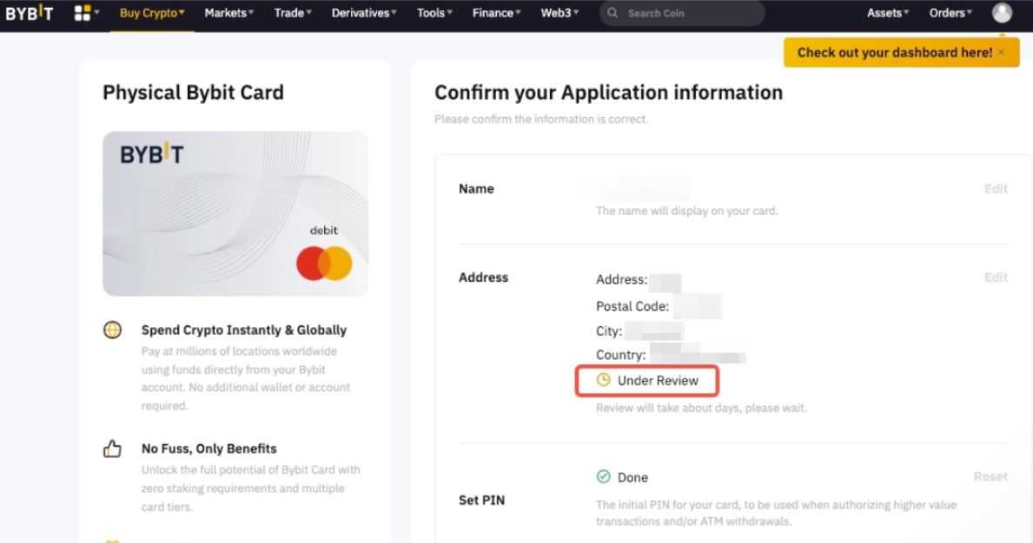Click the Bybit debit card image
This screenshot has height=543, width=1033.
235,213
